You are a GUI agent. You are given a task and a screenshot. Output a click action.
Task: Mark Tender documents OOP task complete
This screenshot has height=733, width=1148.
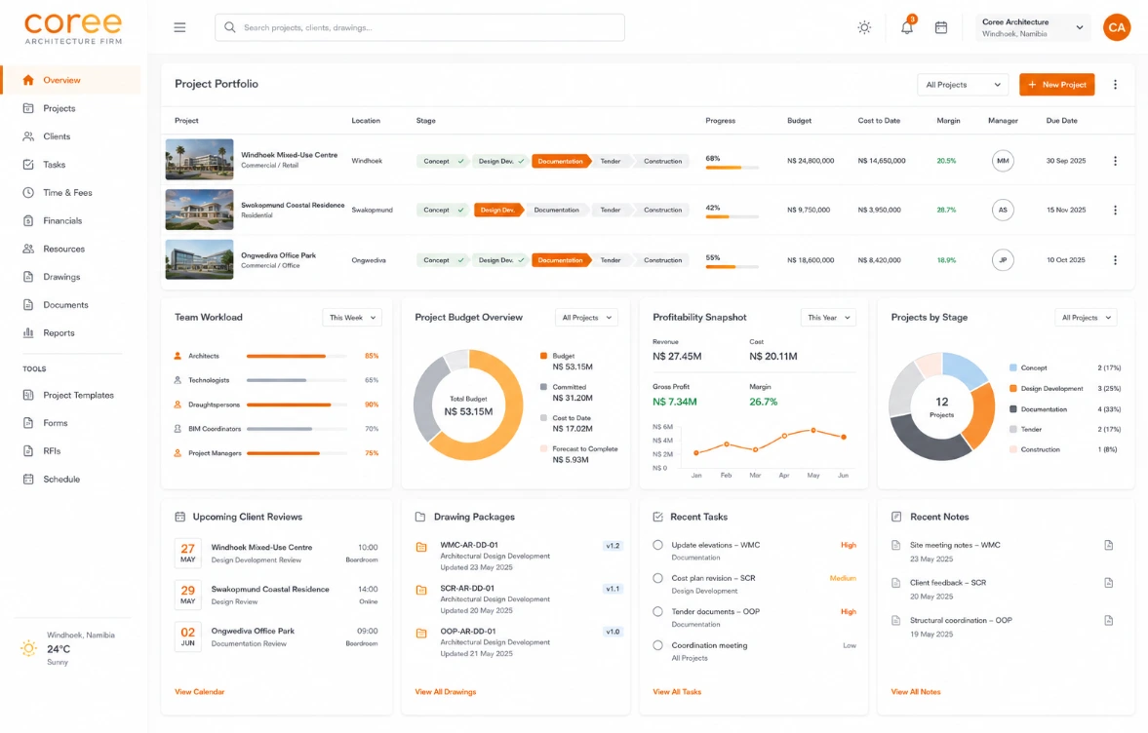[657, 611]
